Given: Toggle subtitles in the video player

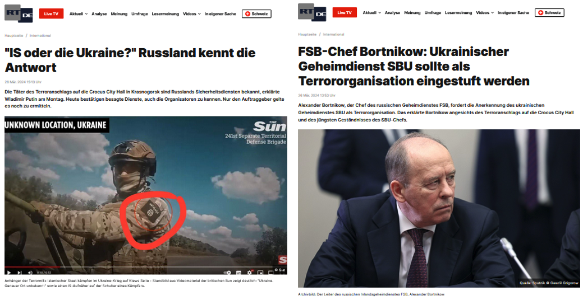Looking at the screenshot, I should (x=238, y=273).
